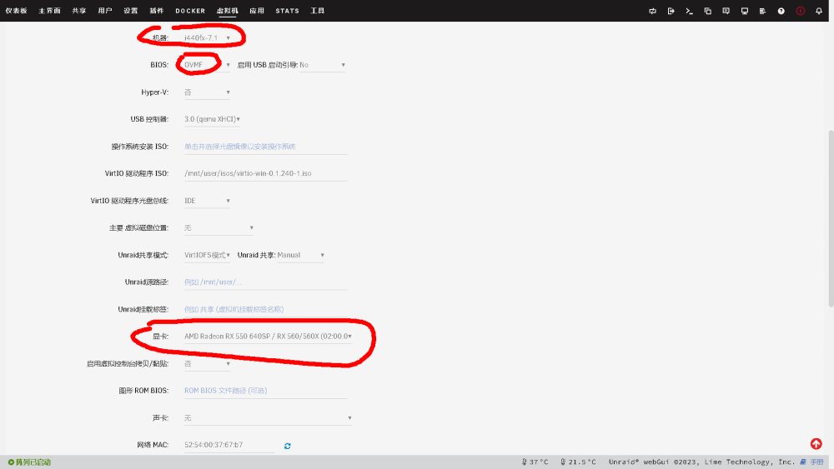
Task: Select the 虚拟机 VMs menu
Action: point(227,11)
